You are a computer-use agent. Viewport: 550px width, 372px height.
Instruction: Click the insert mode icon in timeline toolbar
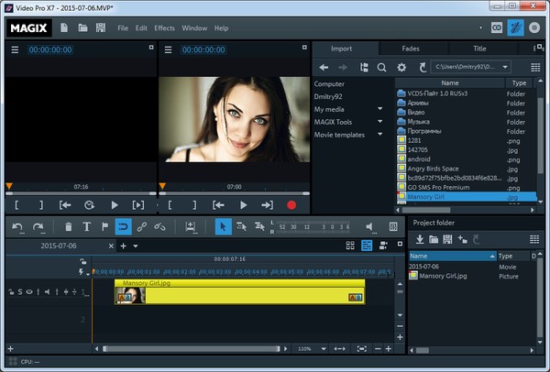point(191,227)
